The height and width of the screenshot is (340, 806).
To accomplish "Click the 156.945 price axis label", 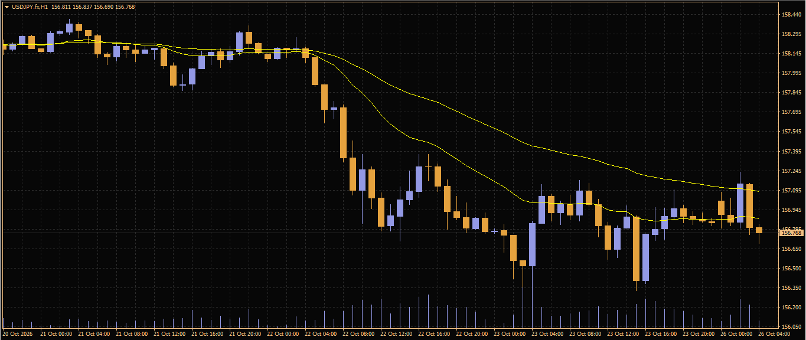I will (x=791, y=210).
